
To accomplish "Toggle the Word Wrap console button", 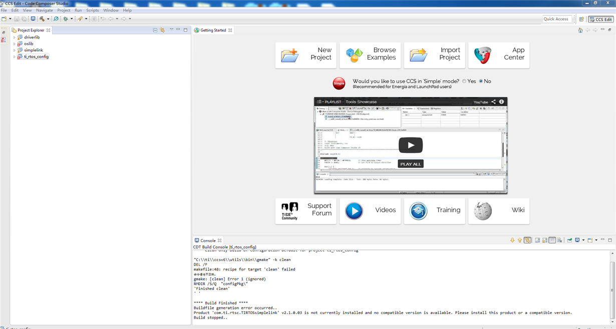I will coord(552,240).
